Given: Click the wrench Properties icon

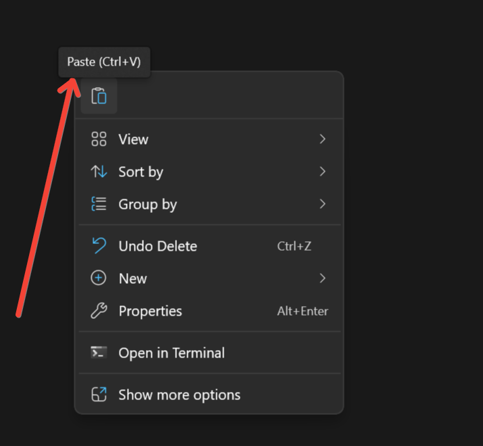Looking at the screenshot, I should tap(99, 311).
